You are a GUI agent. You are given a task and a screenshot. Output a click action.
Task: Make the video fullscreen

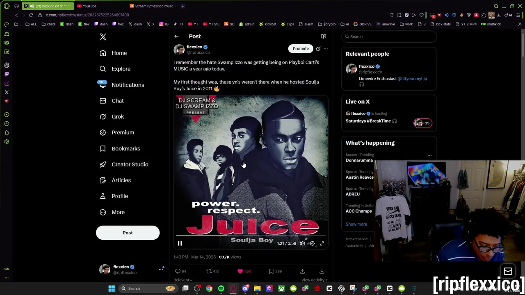(x=322, y=243)
